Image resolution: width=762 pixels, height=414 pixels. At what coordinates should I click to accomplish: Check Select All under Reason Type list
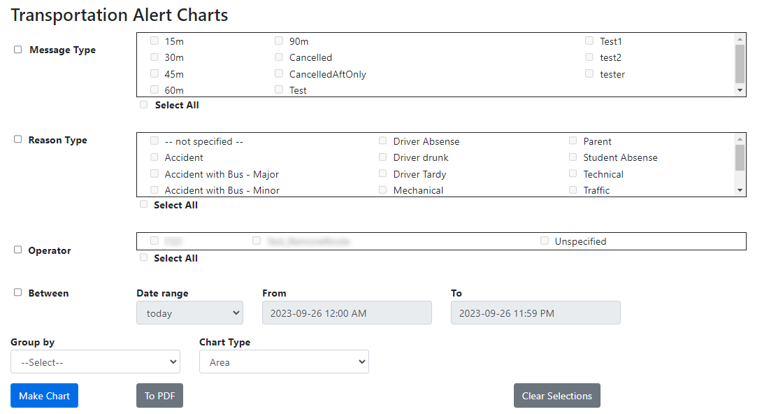click(x=144, y=204)
